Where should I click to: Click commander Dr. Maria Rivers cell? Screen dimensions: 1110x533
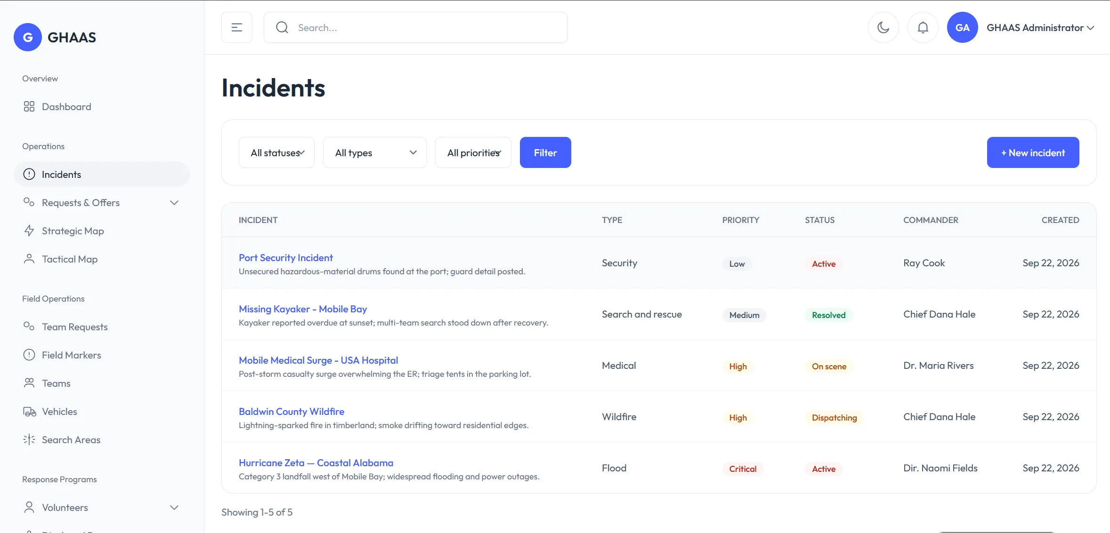tap(938, 366)
